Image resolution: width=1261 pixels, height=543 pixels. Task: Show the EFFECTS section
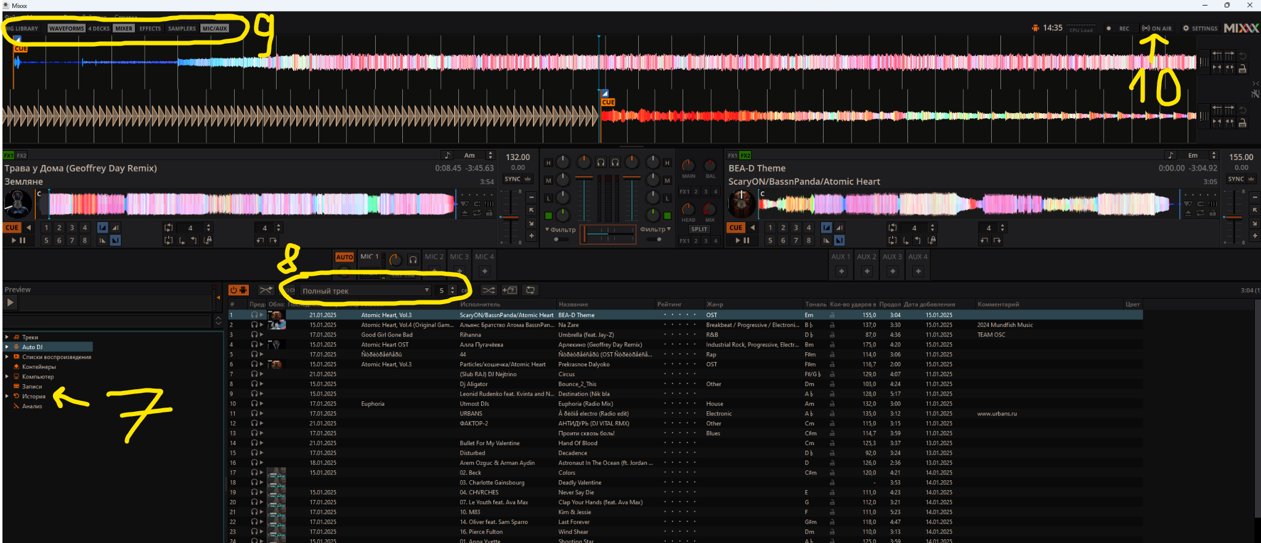pos(150,28)
